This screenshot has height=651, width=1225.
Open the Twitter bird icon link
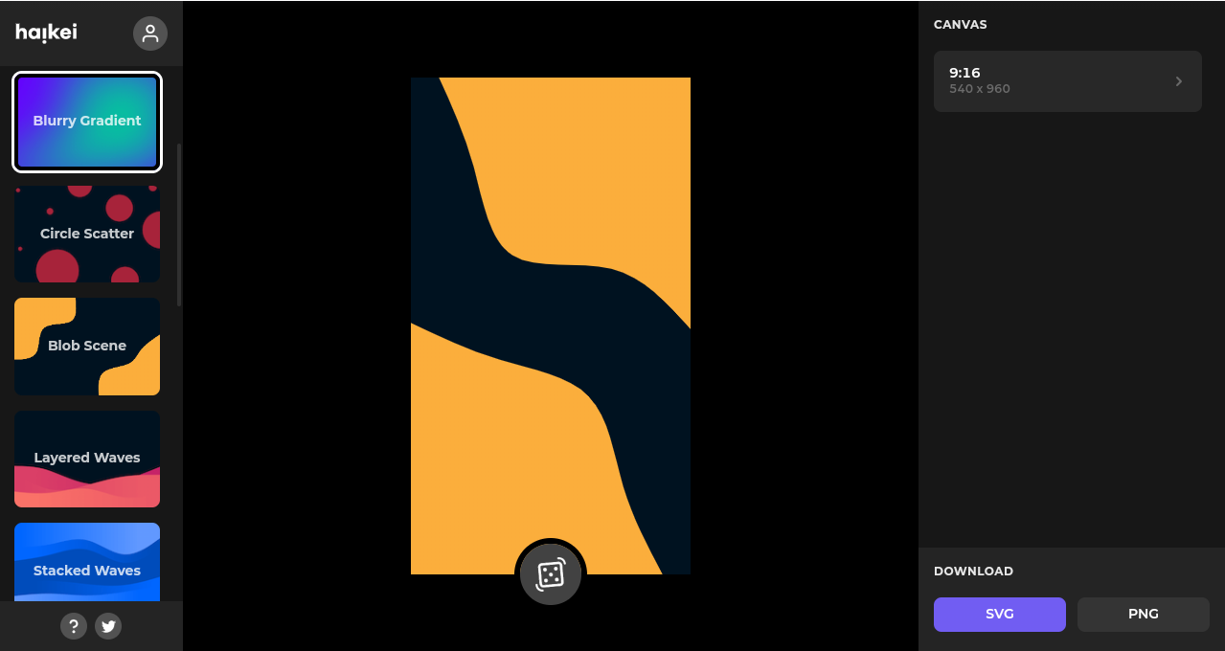[x=108, y=626]
